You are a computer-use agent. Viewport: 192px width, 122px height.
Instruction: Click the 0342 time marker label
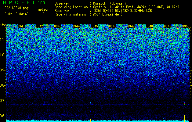[39, 26]
